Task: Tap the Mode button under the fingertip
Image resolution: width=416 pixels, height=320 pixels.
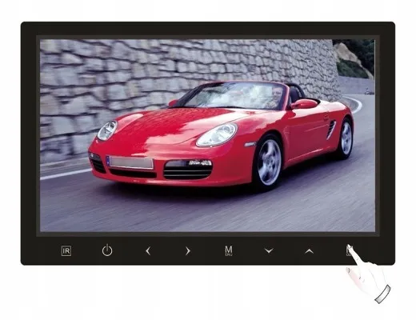Action: click(x=349, y=250)
